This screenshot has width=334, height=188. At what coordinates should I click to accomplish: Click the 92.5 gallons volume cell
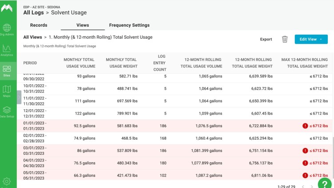pos(84,126)
